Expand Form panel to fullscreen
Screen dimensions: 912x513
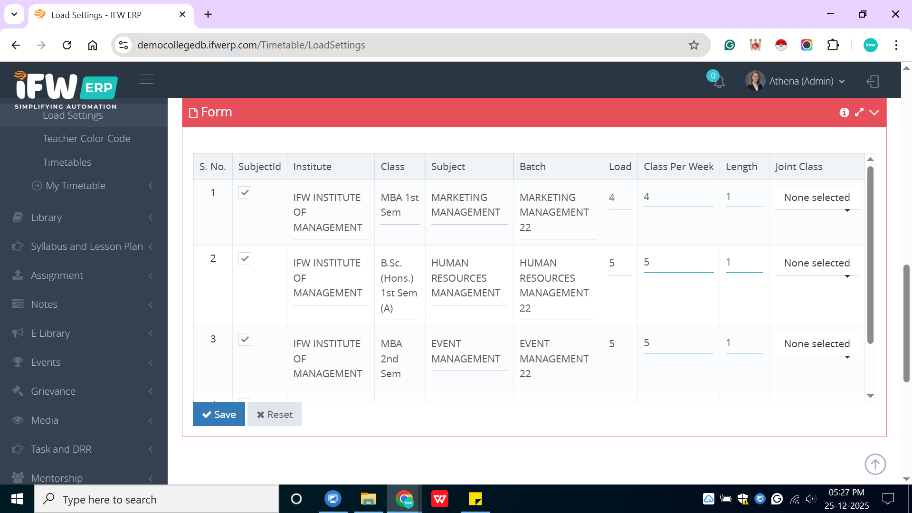click(859, 113)
